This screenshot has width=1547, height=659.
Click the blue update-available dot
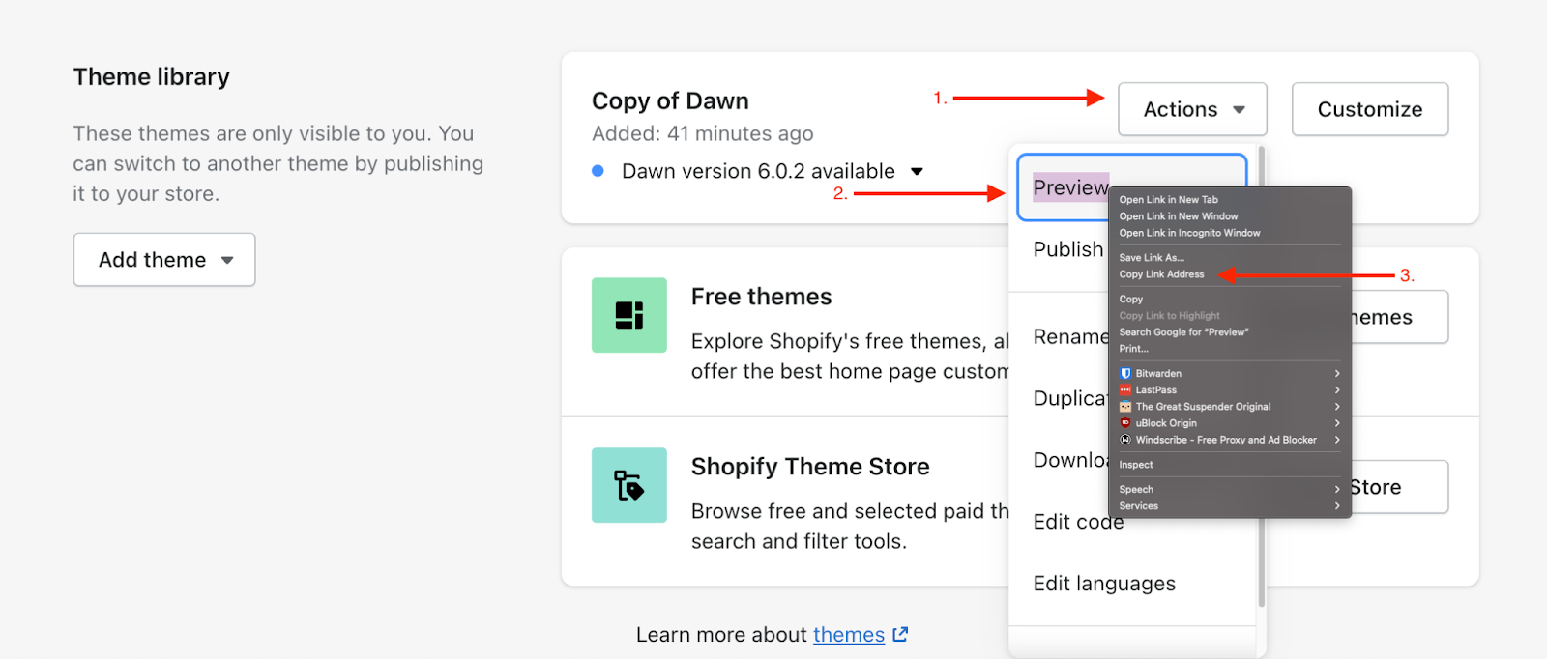pyautogui.click(x=598, y=171)
